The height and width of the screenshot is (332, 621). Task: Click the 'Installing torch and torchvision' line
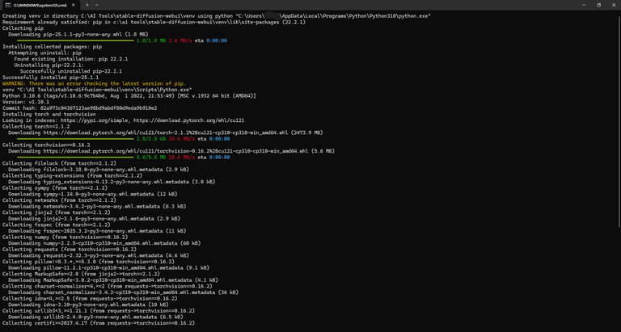click(x=49, y=115)
